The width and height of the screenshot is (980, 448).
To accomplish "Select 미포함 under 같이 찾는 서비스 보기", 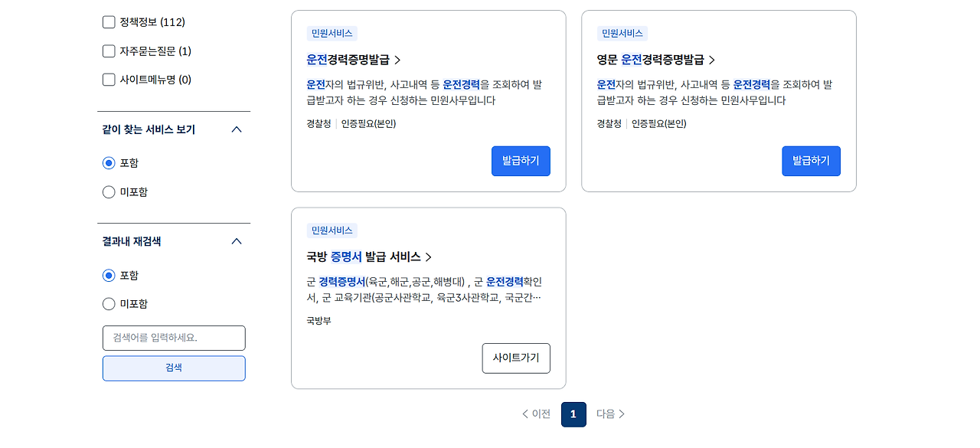I will point(109,192).
